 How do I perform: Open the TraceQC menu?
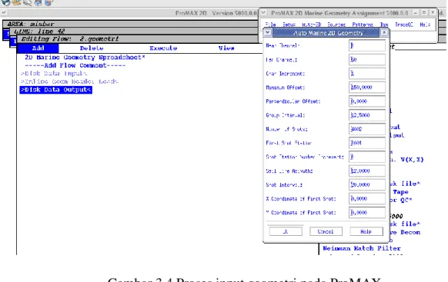point(404,25)
